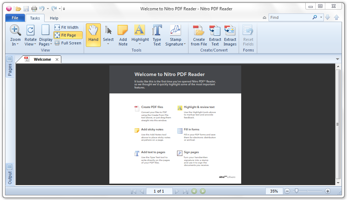Click into the Find search field
This screenshot has height=200, width=347.
(290, 17)
